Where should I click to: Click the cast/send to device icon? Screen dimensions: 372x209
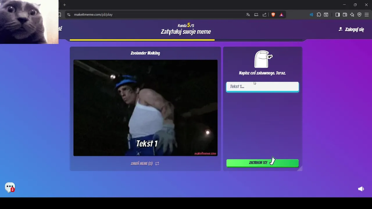pyautogui.click(x=256, y=15)
